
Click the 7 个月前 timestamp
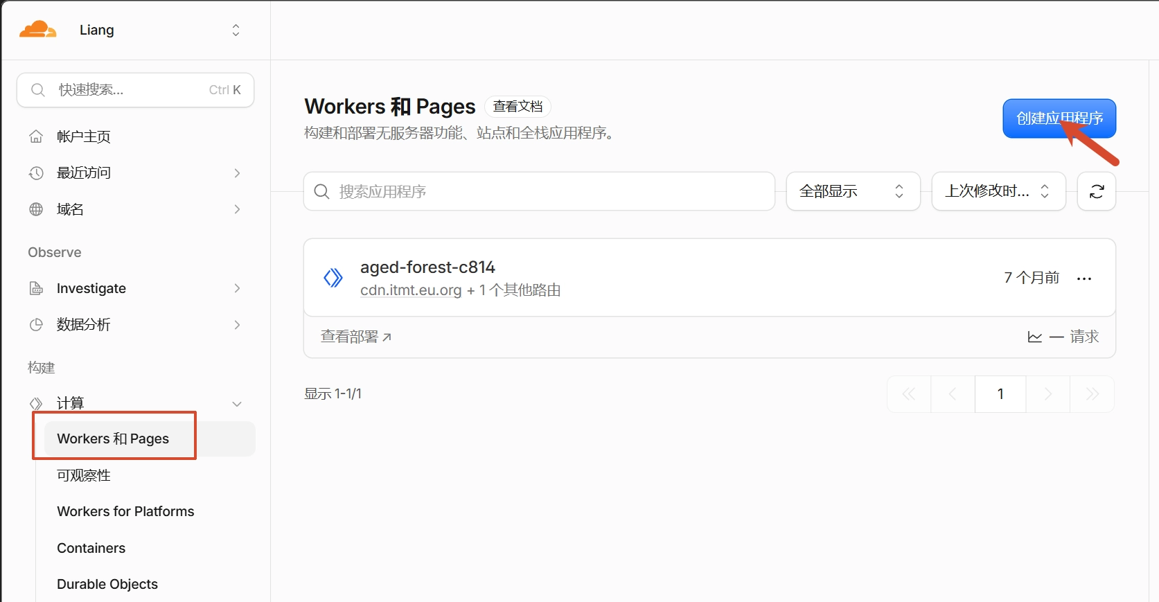click(x=1032, y=278)
